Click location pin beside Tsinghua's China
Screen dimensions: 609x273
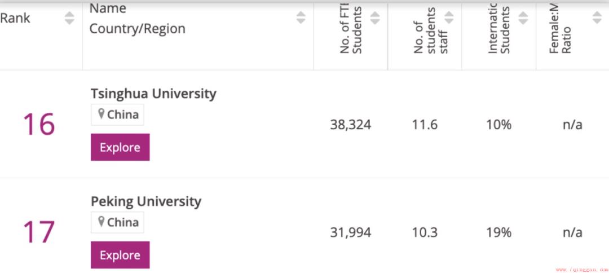101,114
